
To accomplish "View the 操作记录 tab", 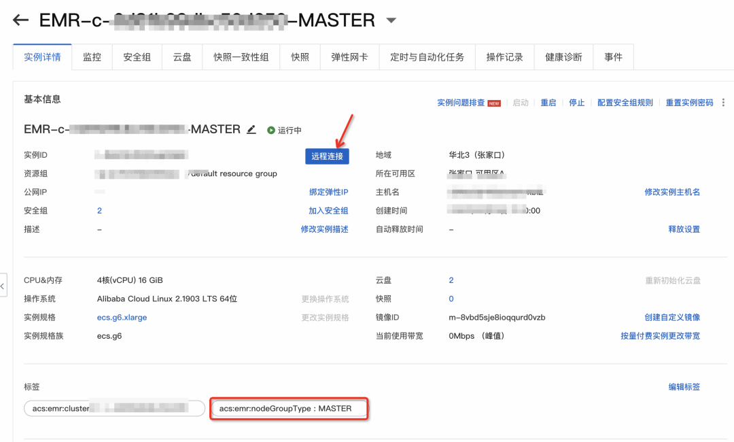I will (504, 57).
